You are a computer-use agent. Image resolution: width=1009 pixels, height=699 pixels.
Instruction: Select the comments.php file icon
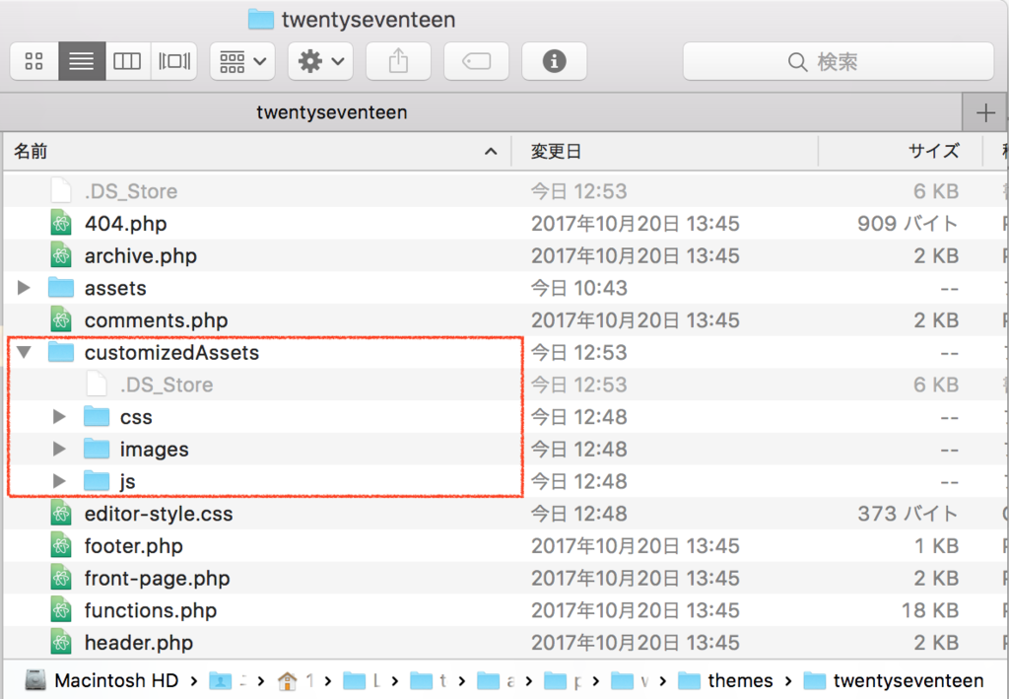click(x=61, y=319)
